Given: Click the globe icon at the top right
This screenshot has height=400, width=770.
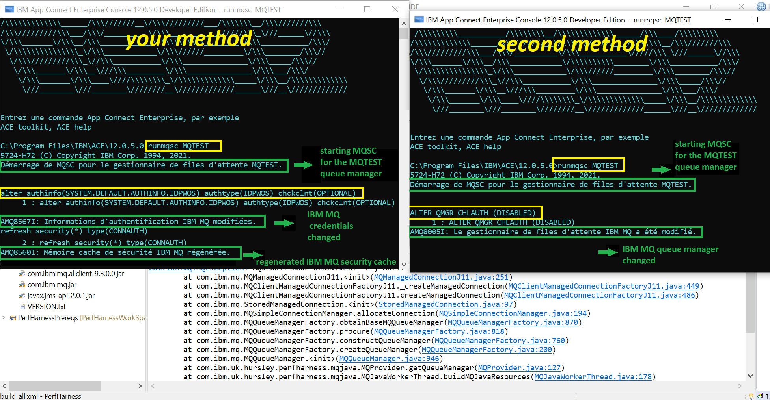Looking at the screenshot, I should 761,6.
